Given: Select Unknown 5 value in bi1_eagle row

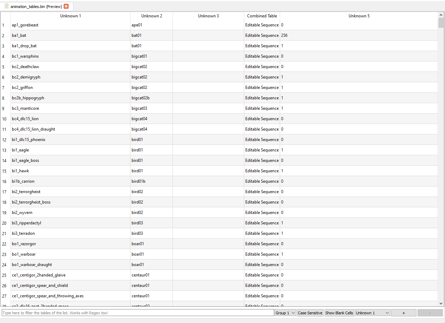Looking at the screenshot, I should pyautogui.click(x=359, y=150).
